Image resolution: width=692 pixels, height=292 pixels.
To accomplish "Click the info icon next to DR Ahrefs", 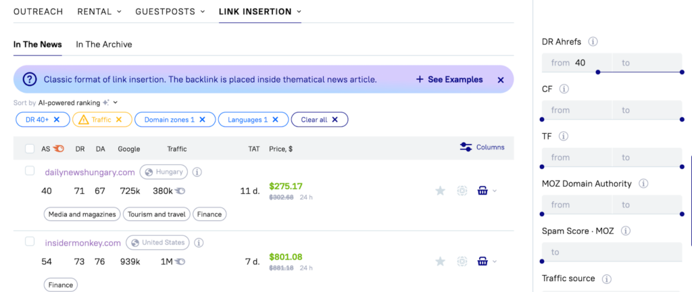I will coord(593,42).
